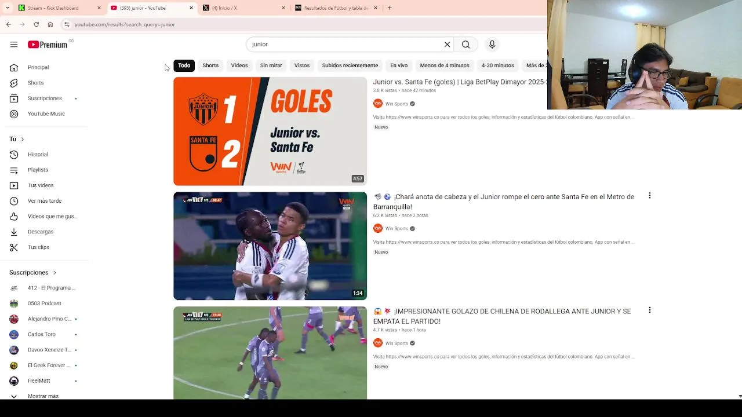Open Win Sports channel under Rodallega video
The width and height of the screenshot is (742, 417).
(x=397, y=343)
